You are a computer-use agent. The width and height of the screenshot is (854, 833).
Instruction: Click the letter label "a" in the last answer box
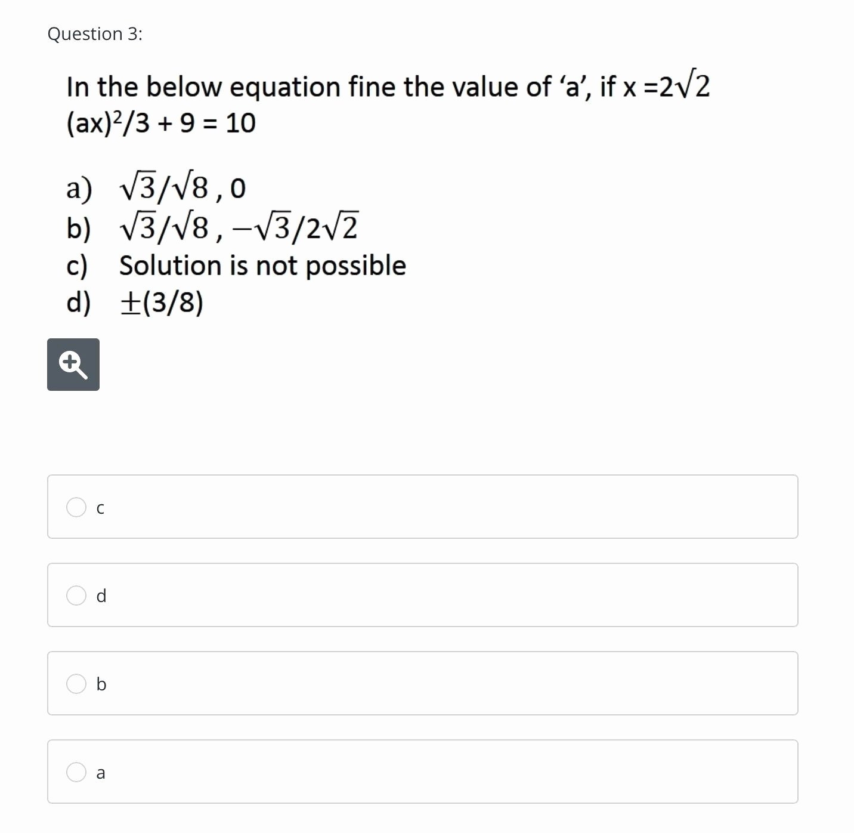[101, 773]
